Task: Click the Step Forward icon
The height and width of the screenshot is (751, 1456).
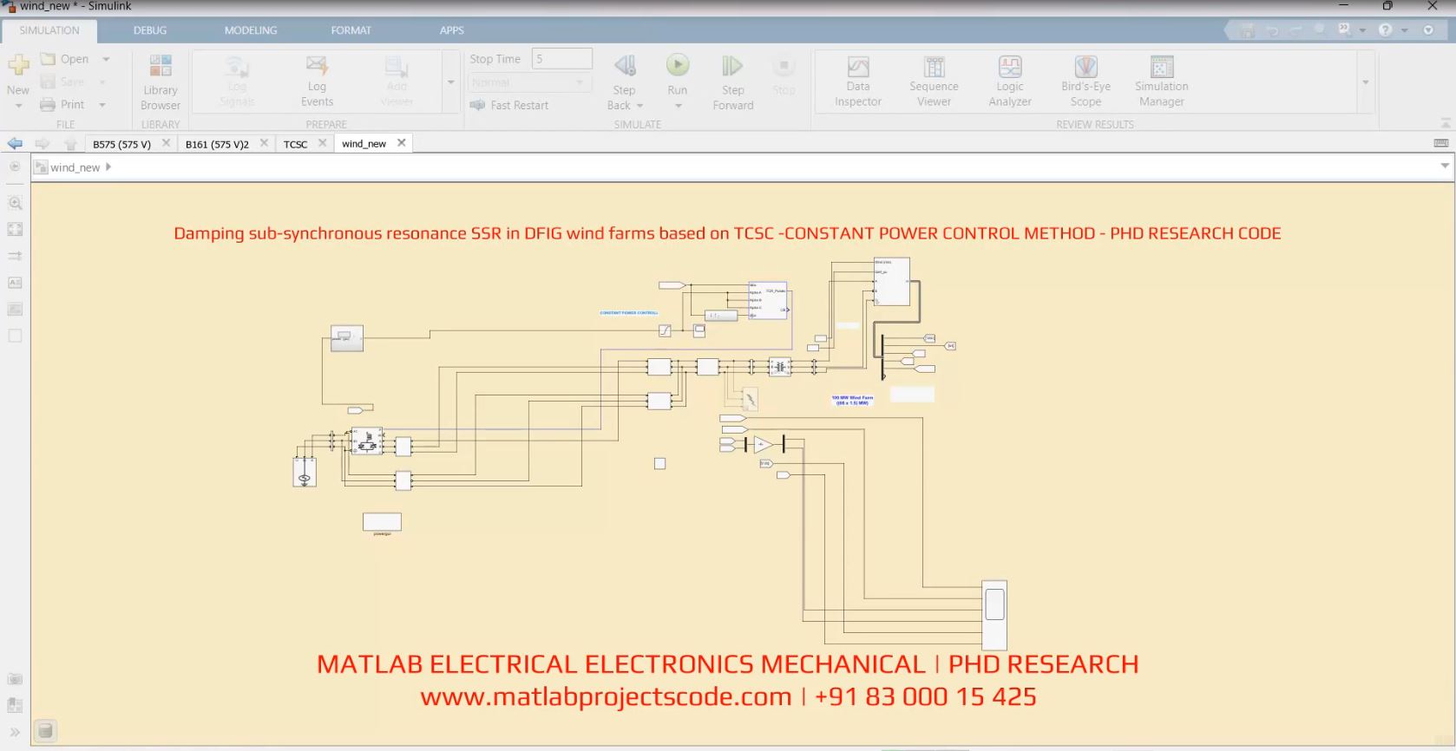Action: coord(732,66)
